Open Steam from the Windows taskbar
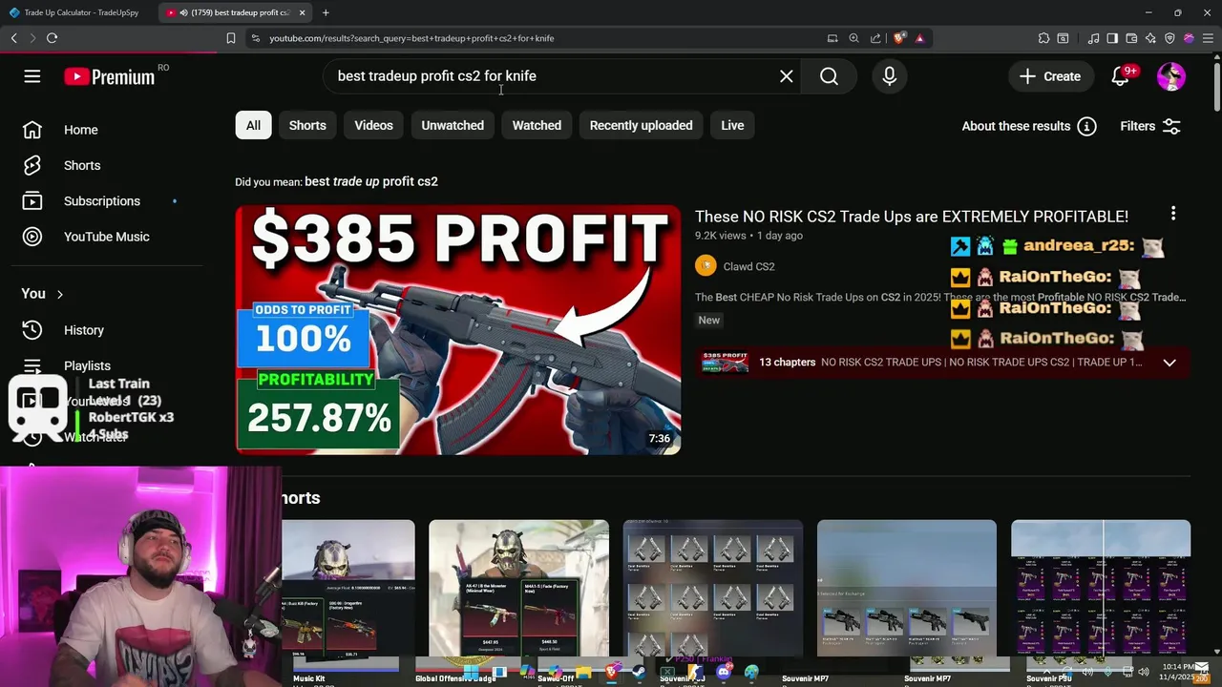The image size is (1222, 687). 640,672
